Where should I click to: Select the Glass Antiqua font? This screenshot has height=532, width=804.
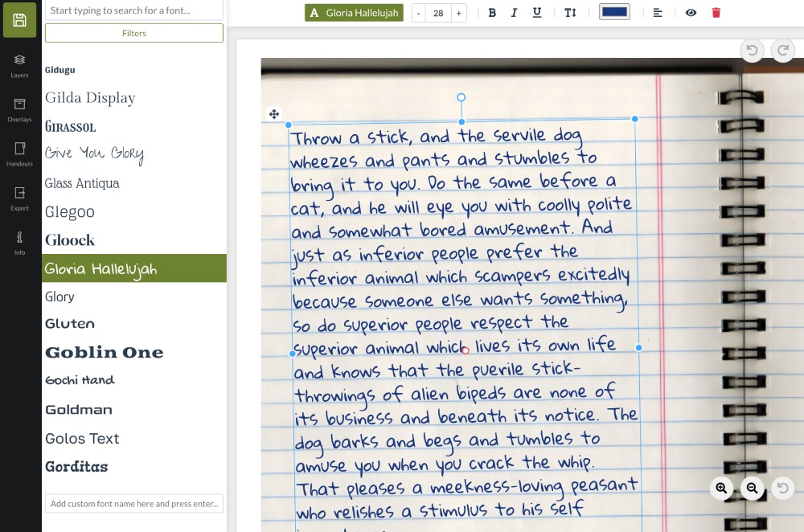pos(82,183)
